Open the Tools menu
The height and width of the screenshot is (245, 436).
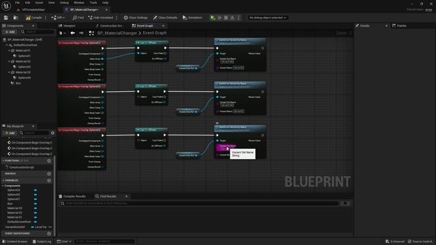[93, 3]
